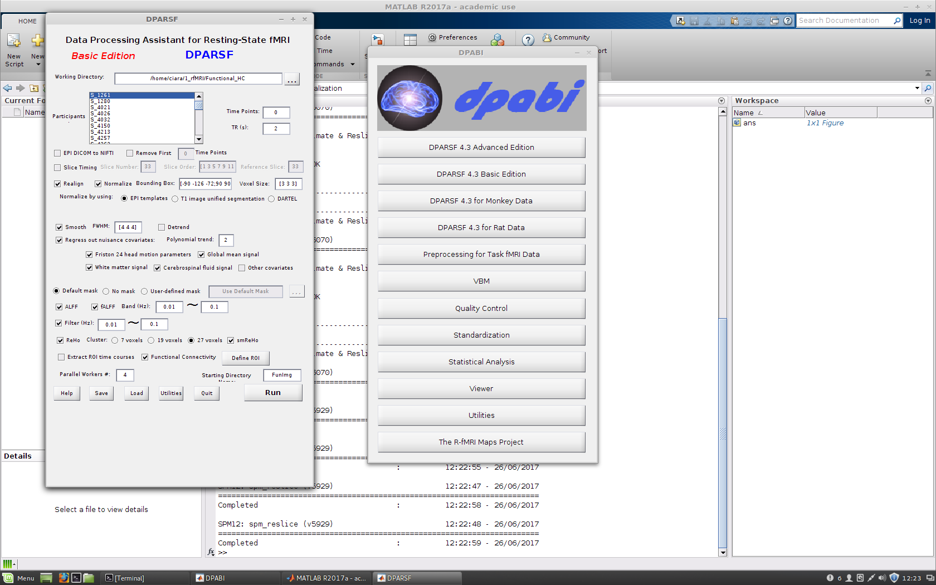Click the Add-Ons colored cubes icon

[498, 40]
